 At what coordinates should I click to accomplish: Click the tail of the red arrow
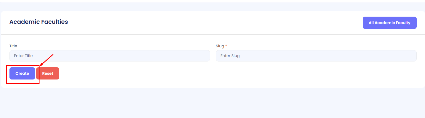pyautogui.click(x=53, y=55)
